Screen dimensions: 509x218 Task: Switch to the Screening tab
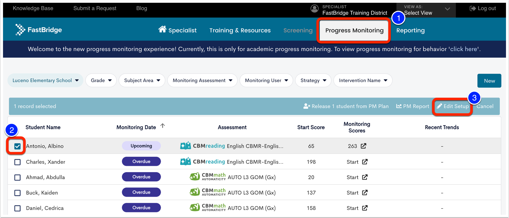[x=298, y=30]
